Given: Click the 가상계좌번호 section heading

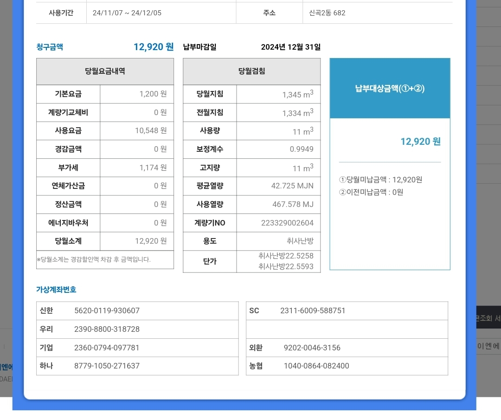Looking at the screenshot, I should tap(56, 290).
